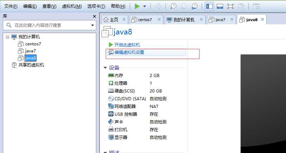Toggle the library sidebar view icon
This screenshot has height=153, width=286.
209,6
